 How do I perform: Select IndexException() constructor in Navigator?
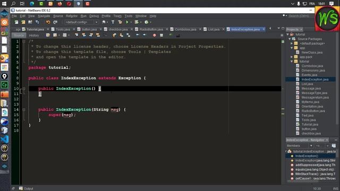(x=307, y=156)
